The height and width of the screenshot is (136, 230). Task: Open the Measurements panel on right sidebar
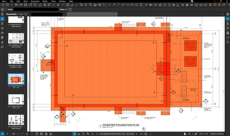coord(228,19)
